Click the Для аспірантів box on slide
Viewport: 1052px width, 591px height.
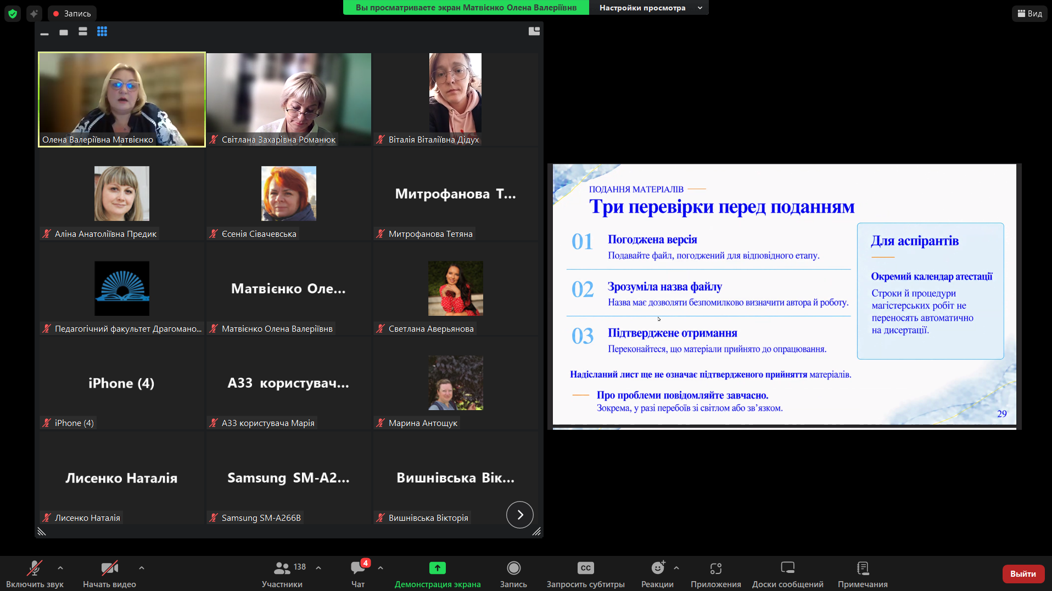pos(930,291)
